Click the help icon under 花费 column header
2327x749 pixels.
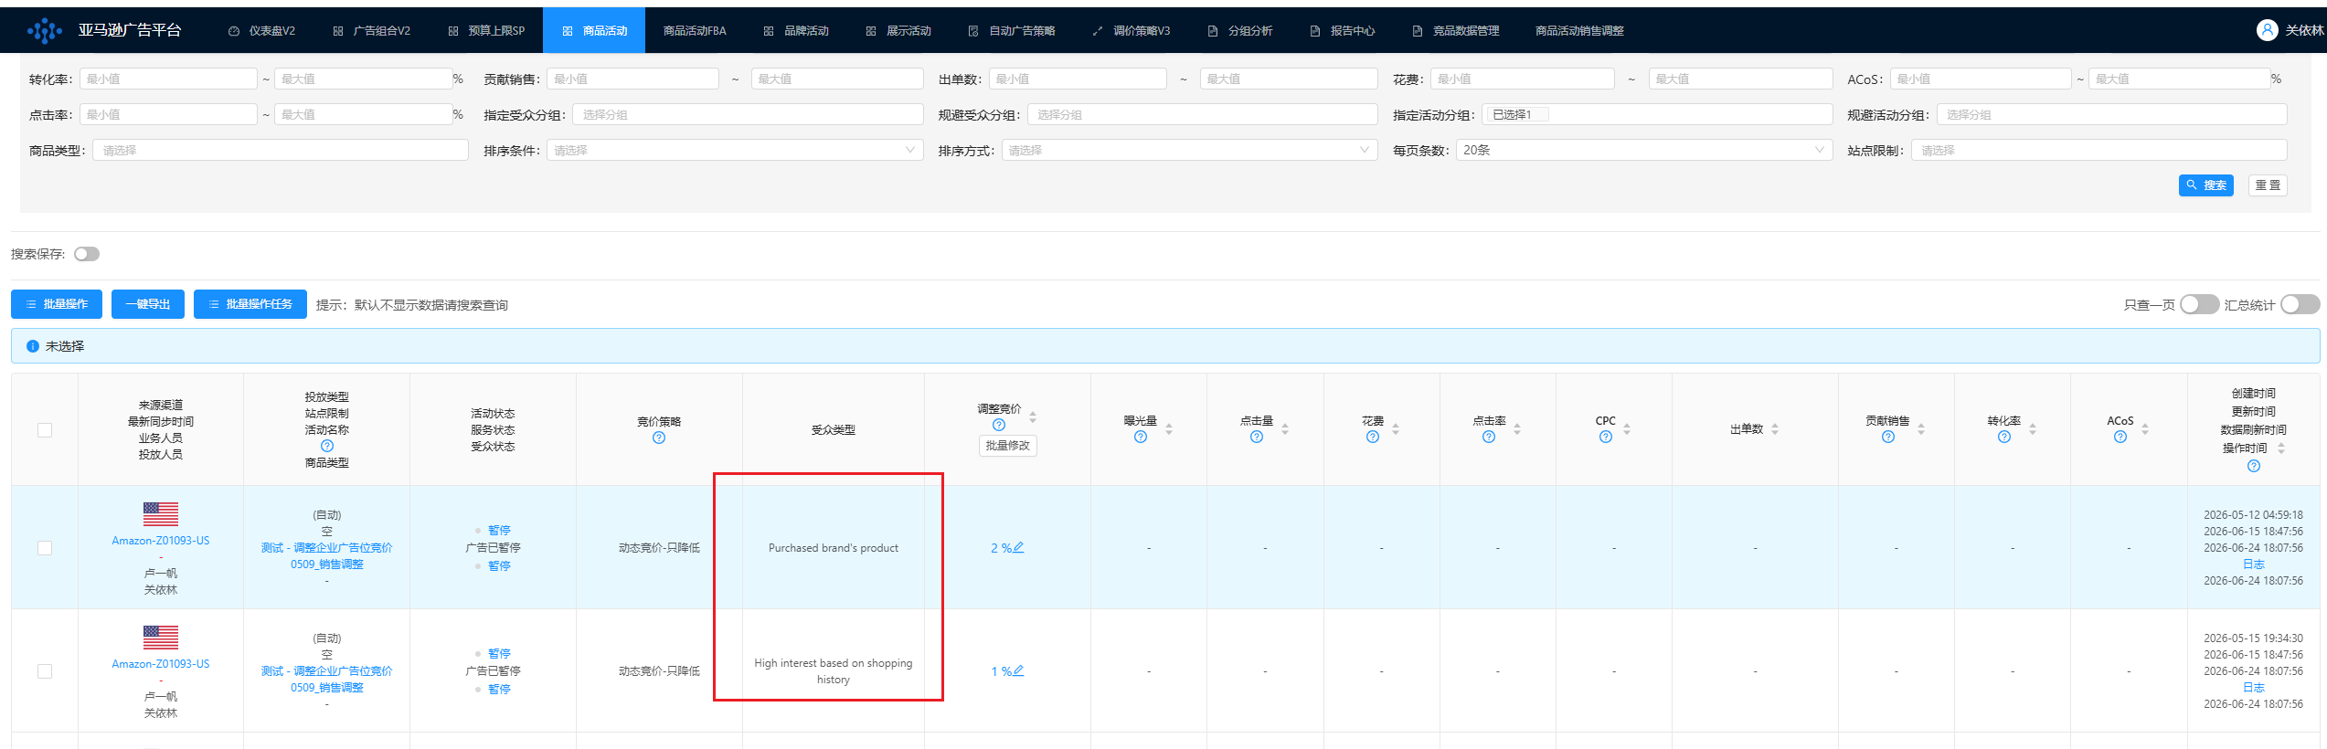click(1373, 438)
